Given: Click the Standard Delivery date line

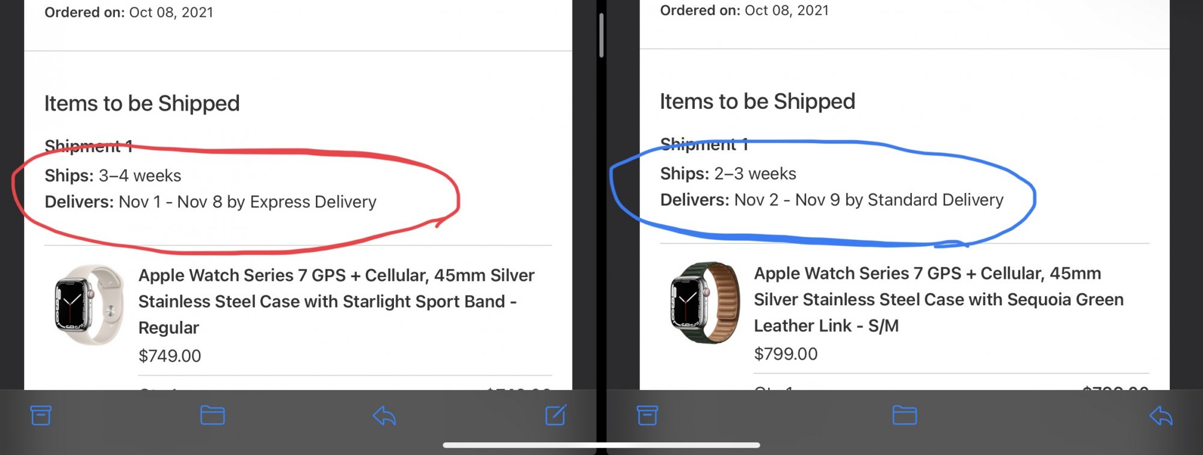Looking at the screenshot, I should tap(832, 200).
